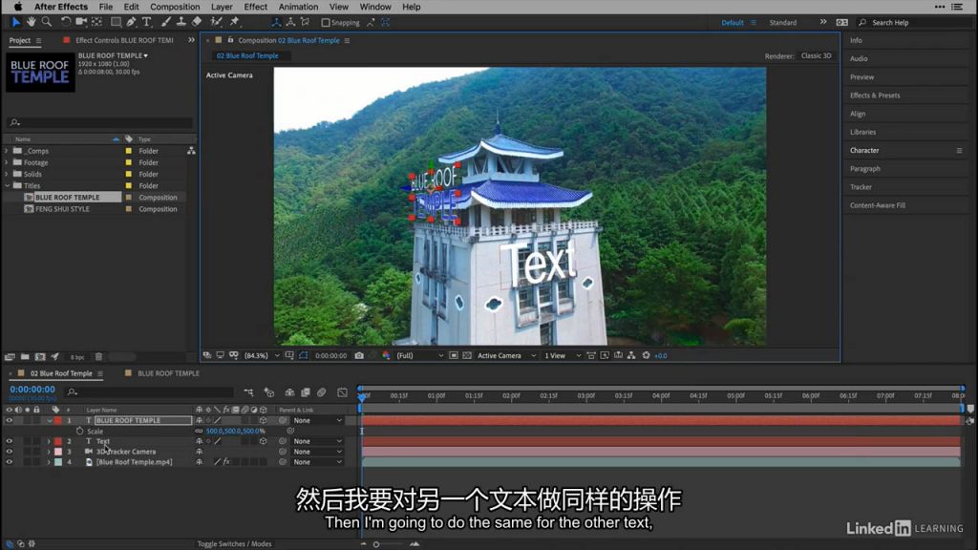
Task: Hide the 3D Tracker Camera layer eye
Action: coord(9,452)
